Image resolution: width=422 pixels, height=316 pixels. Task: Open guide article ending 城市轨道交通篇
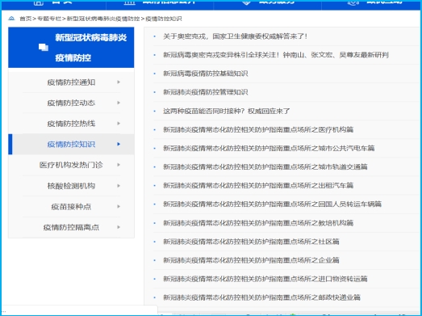click(x=265, y=166)
